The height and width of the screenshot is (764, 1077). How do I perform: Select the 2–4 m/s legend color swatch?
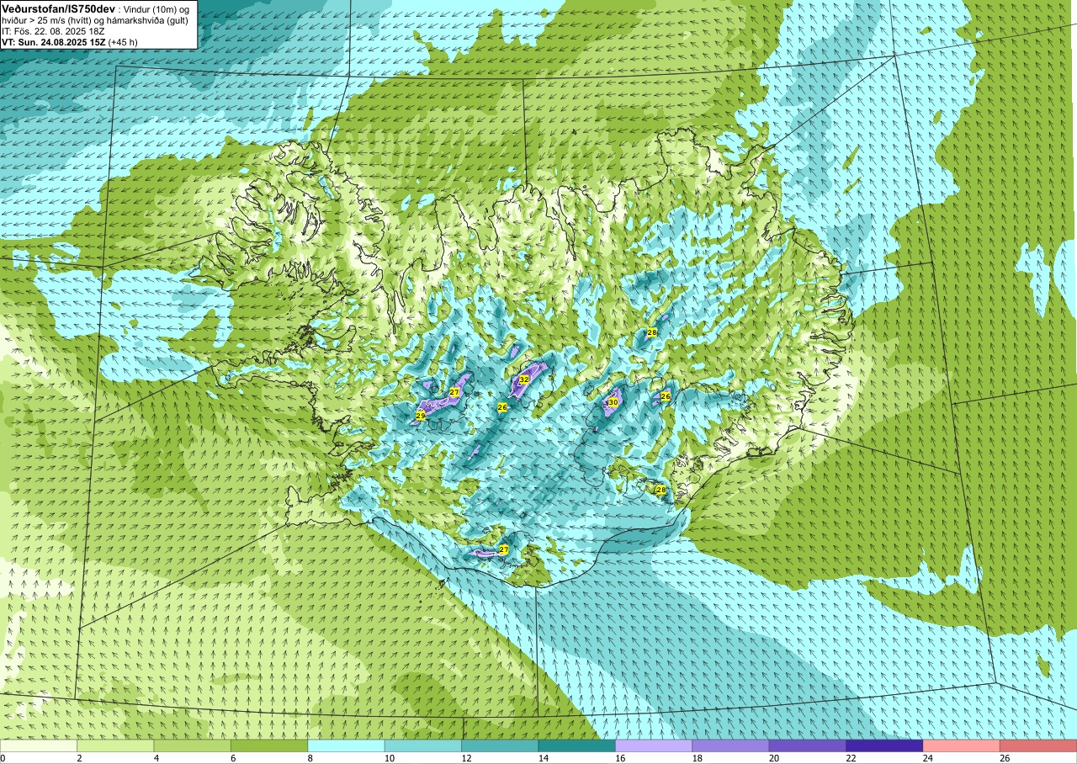click(115, 745)
